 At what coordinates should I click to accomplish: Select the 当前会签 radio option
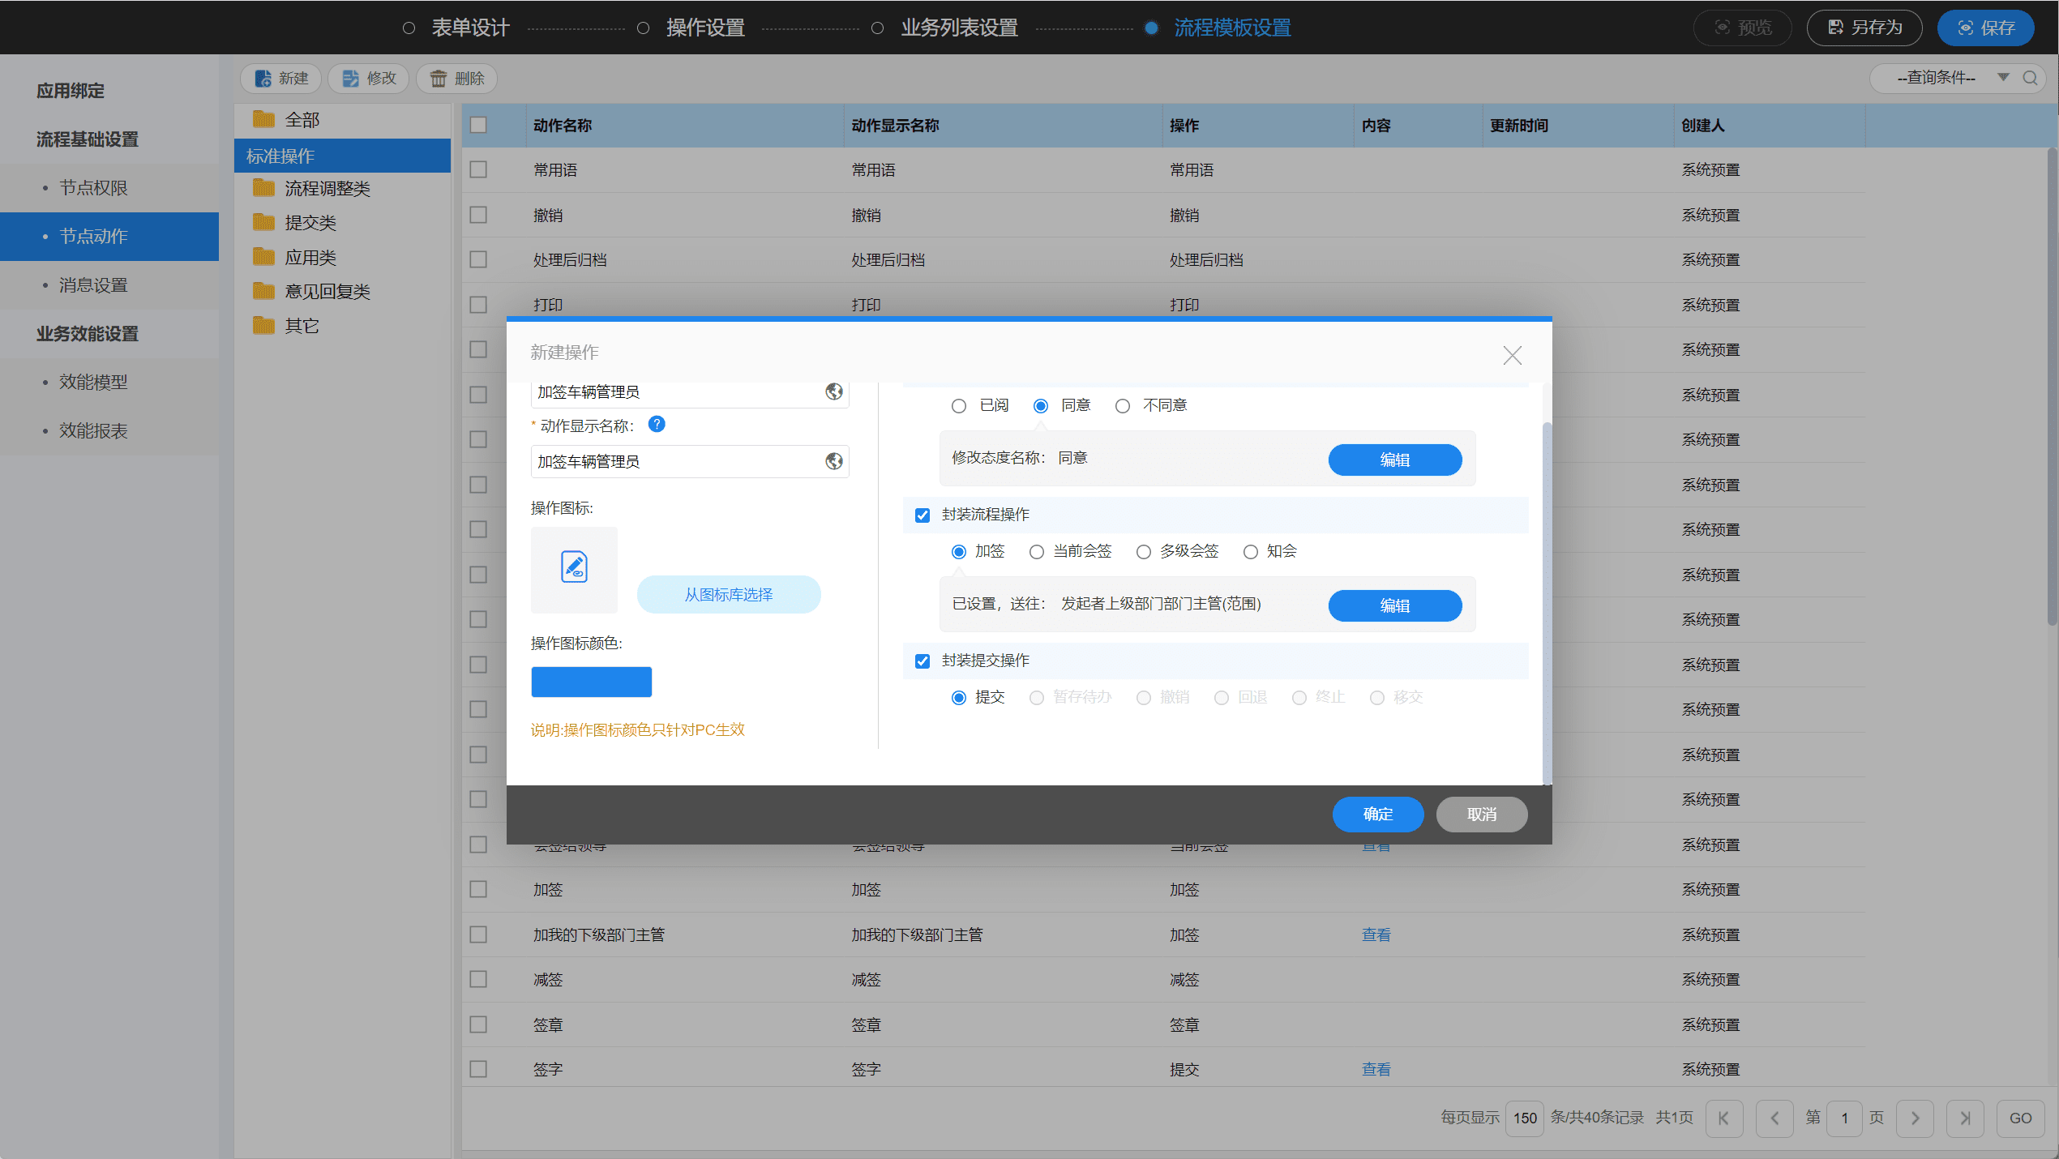(1037, 551)
